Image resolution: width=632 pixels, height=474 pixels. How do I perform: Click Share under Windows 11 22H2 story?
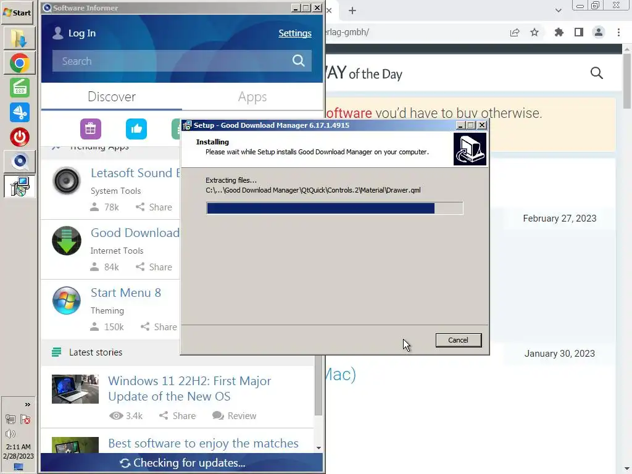click(177, 415)
